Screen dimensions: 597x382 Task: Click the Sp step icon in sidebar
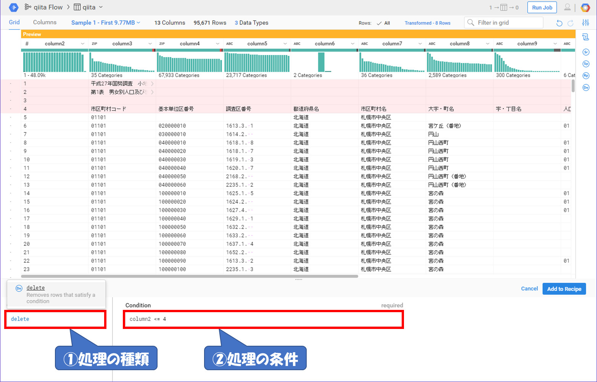point(586,64)
